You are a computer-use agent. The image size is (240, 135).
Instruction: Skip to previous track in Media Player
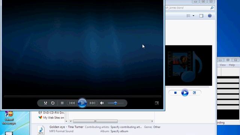[72, 103]
